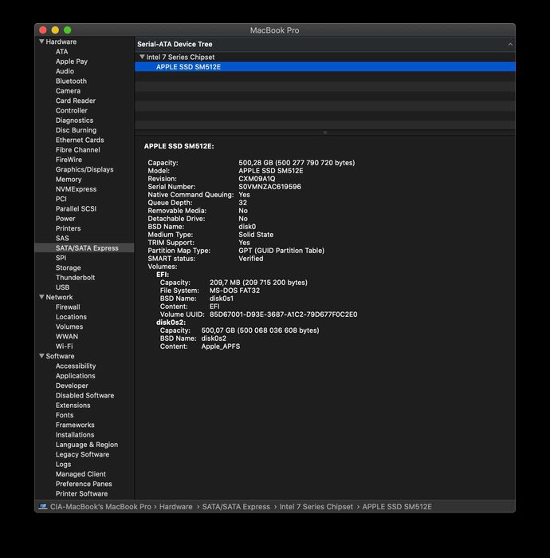
Task: Select Audio in the Hardware list
Action: pyautogui.click(x=65, y=71)
